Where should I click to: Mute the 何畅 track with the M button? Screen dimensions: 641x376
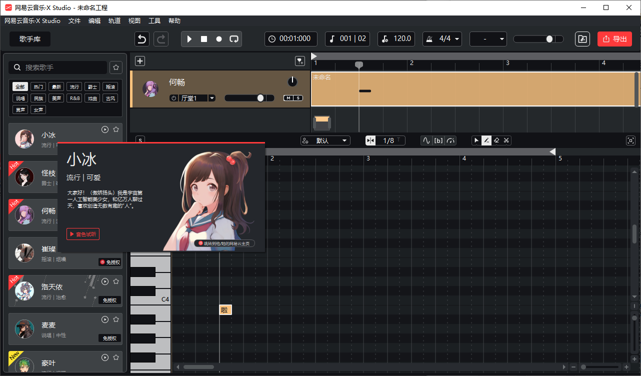288,98
